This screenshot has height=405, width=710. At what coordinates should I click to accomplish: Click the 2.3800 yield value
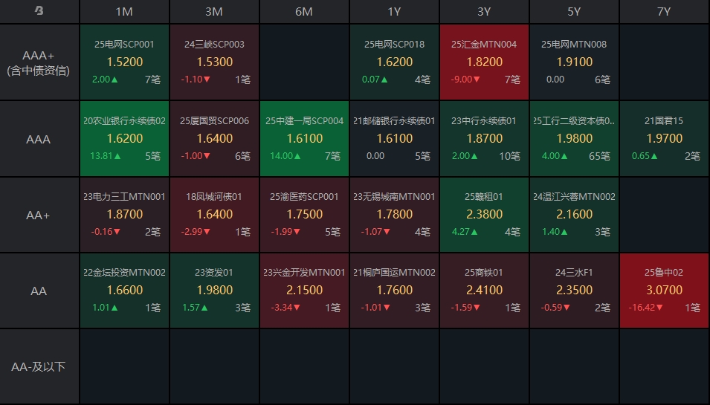pyautogui.click(x=485, y=215)
